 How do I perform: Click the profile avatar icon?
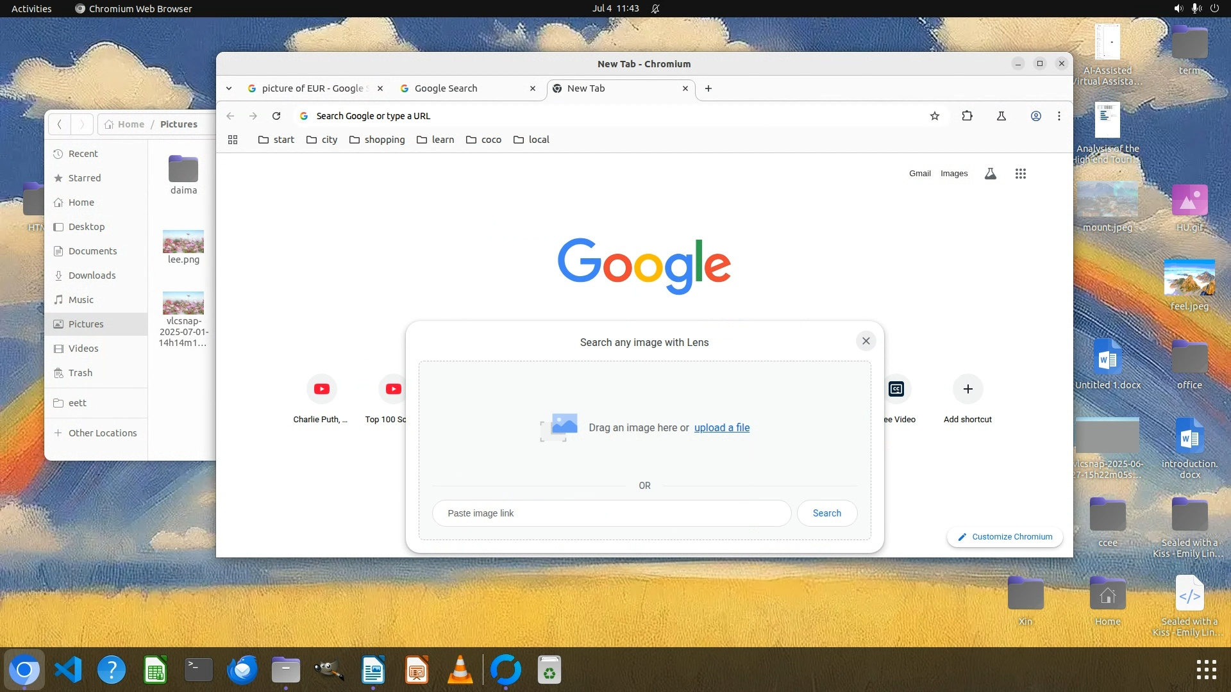click(1035, 116)
